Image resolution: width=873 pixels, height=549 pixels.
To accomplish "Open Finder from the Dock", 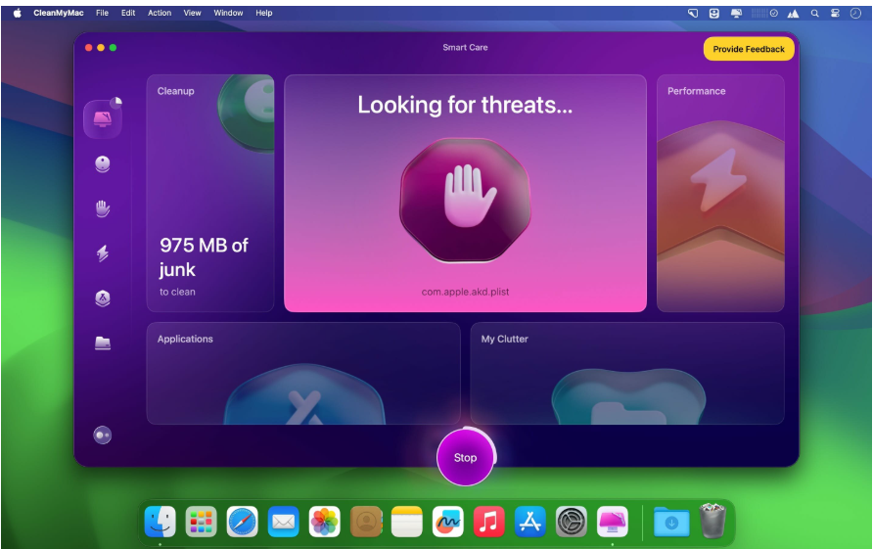I will click(161, 522).
